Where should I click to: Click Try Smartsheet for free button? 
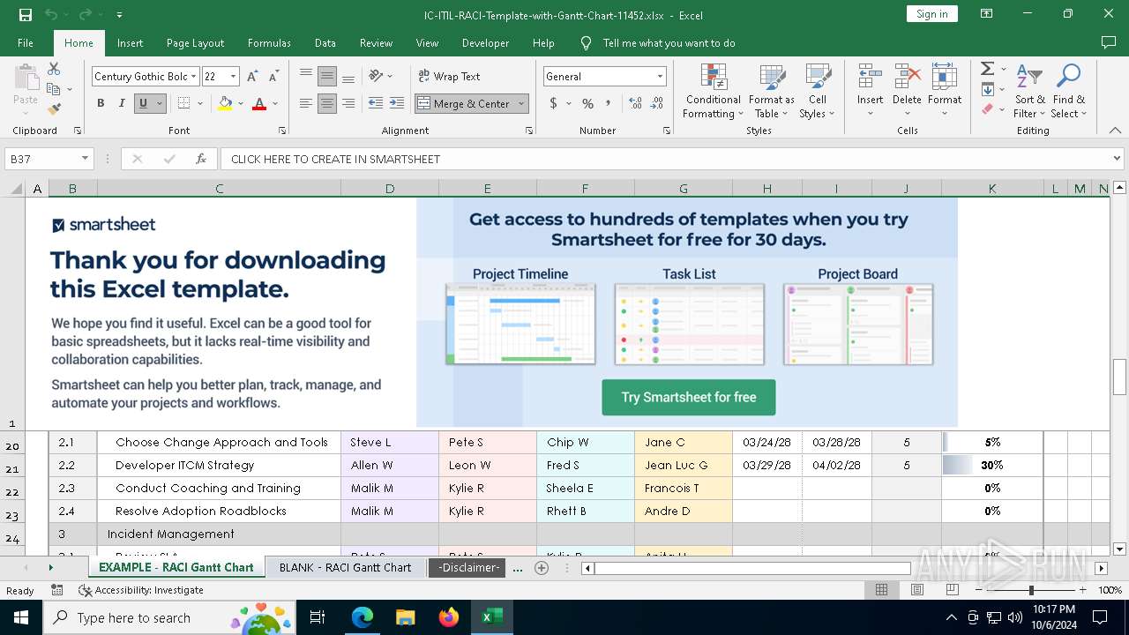coord(689,398)
